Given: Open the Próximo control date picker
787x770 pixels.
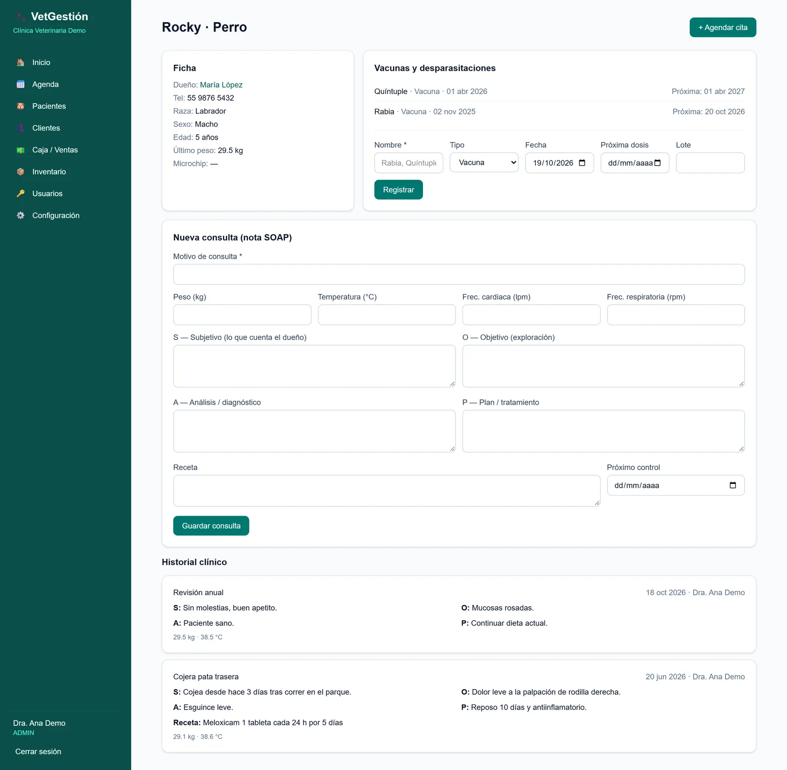Looking at the screenshot, I should click(733, 485).
